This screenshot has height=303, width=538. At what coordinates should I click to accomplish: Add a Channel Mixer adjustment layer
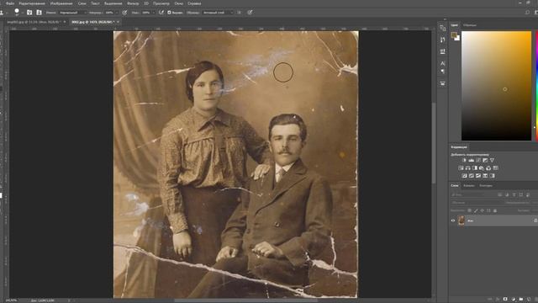coord(488,168)
